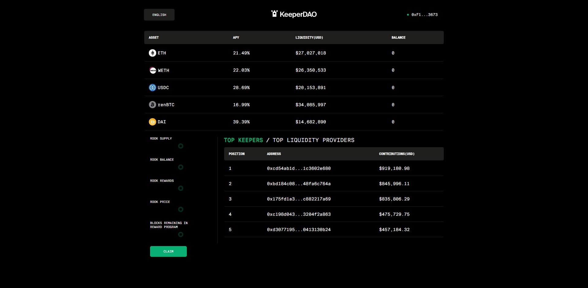This screenshot has height=288, width=588.
Task: Click liquidity value $26,350,533
Action: pyautogui.click(x=311, y=70)
